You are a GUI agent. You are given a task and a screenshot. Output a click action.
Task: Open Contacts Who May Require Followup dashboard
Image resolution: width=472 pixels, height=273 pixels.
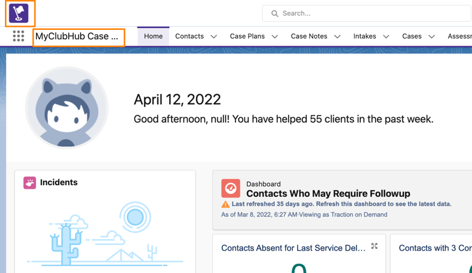[x=328, y=194]
